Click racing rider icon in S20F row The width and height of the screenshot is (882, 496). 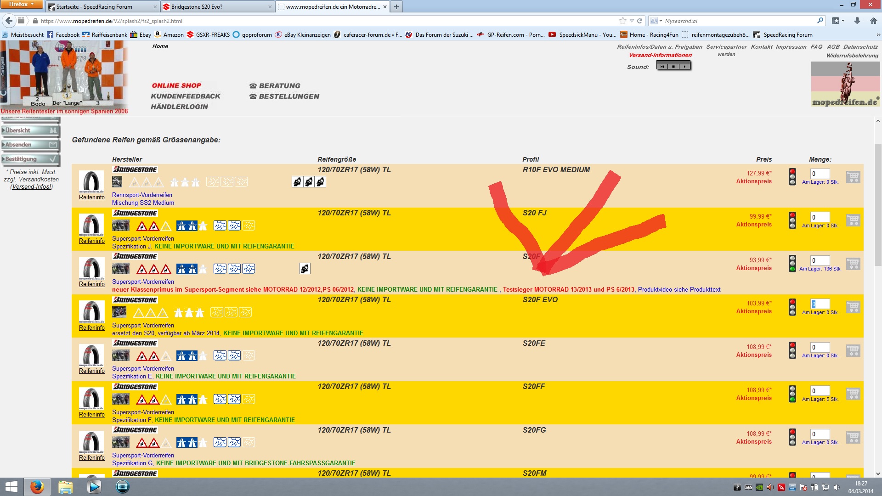pyautogui.click(x=305, y=269)
